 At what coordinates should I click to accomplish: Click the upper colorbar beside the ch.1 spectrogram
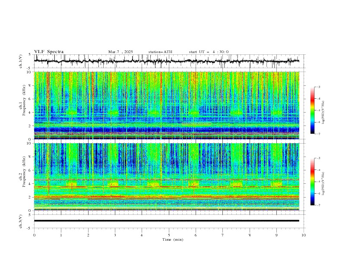312,110
